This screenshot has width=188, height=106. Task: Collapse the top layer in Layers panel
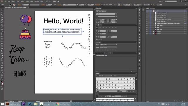152,11
